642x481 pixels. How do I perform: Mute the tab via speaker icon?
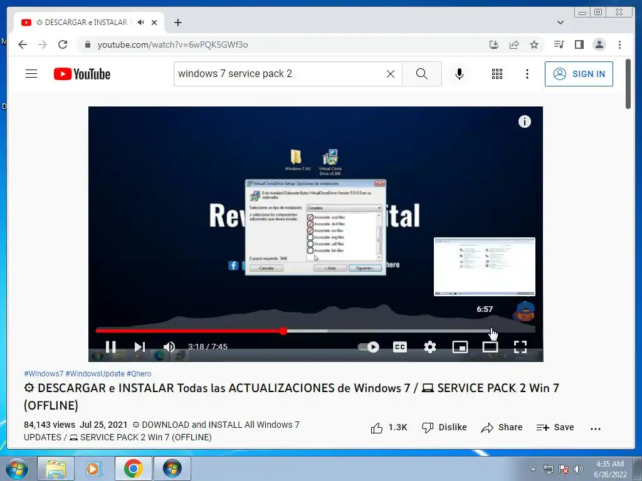(x=141, y=23)
